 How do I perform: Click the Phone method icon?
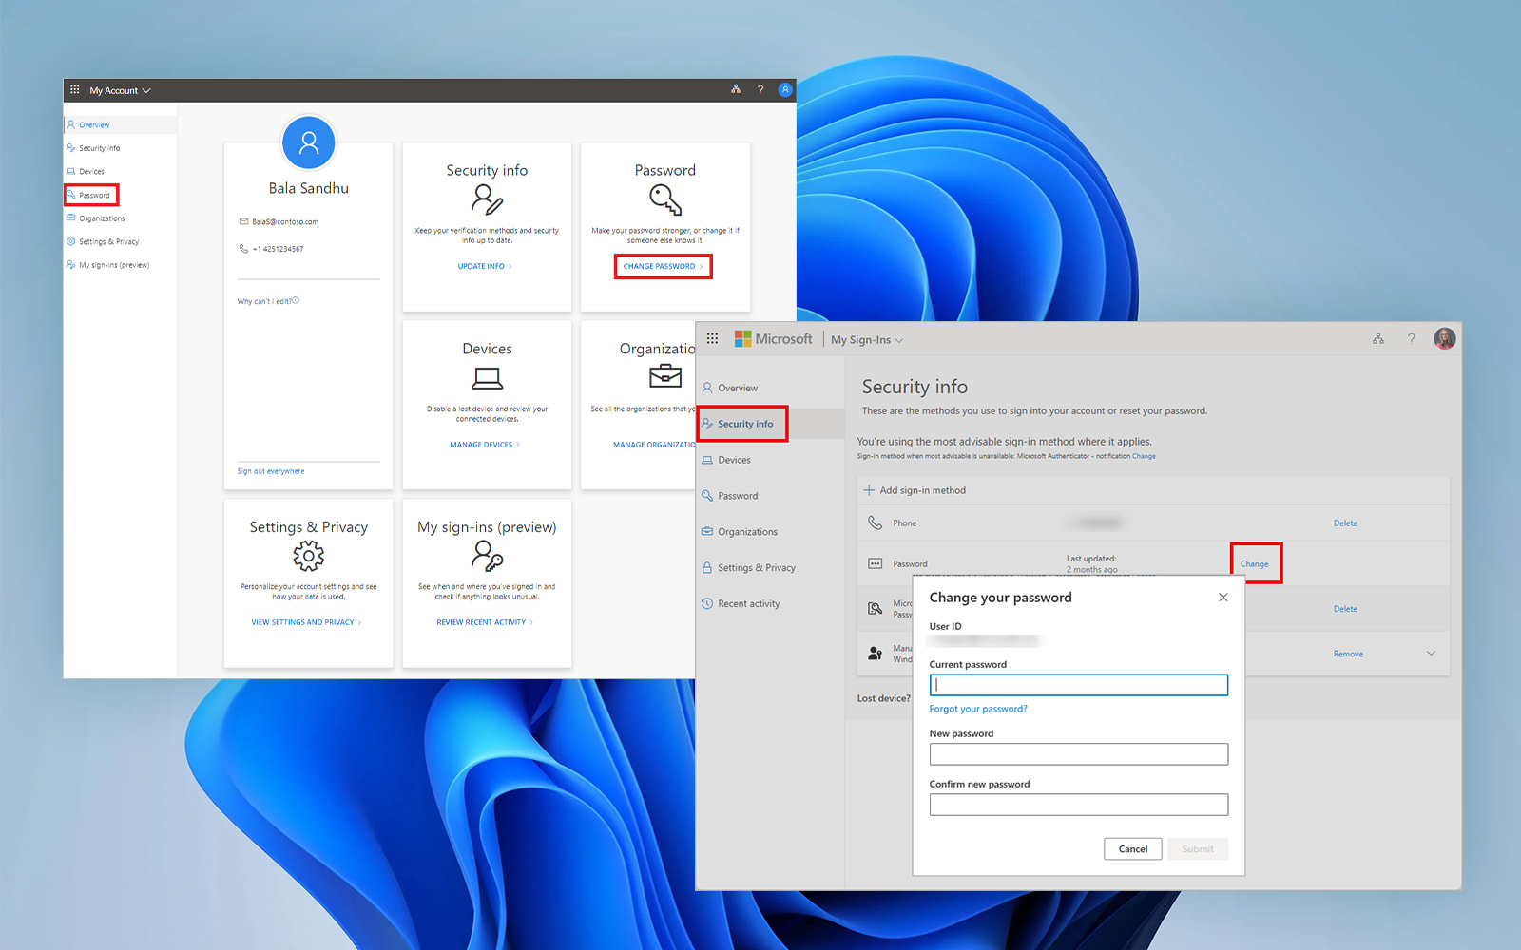coord(875,522)
